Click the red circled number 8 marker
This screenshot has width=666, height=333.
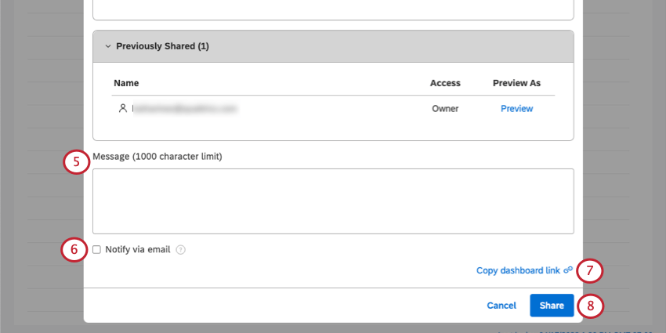tap(590, 306)
